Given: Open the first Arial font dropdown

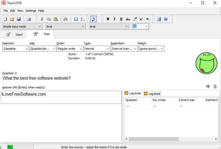Looking at the screenshot, I should [x=65, y=26].
